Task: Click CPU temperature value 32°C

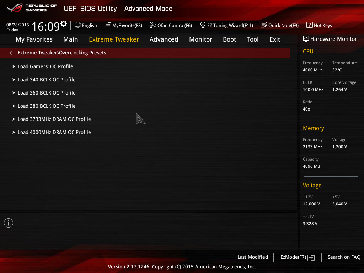Action: tap(337, 70)
